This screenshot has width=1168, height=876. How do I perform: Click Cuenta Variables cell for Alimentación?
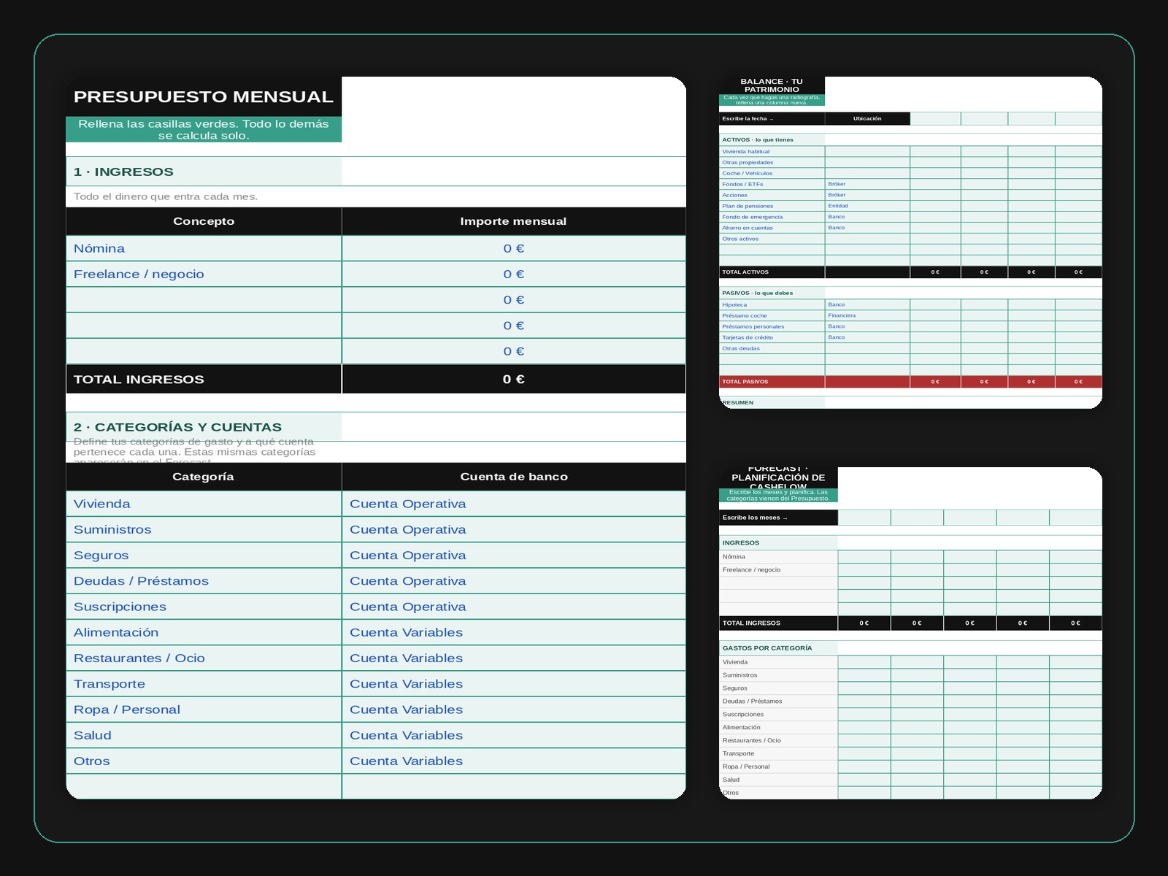514,632
